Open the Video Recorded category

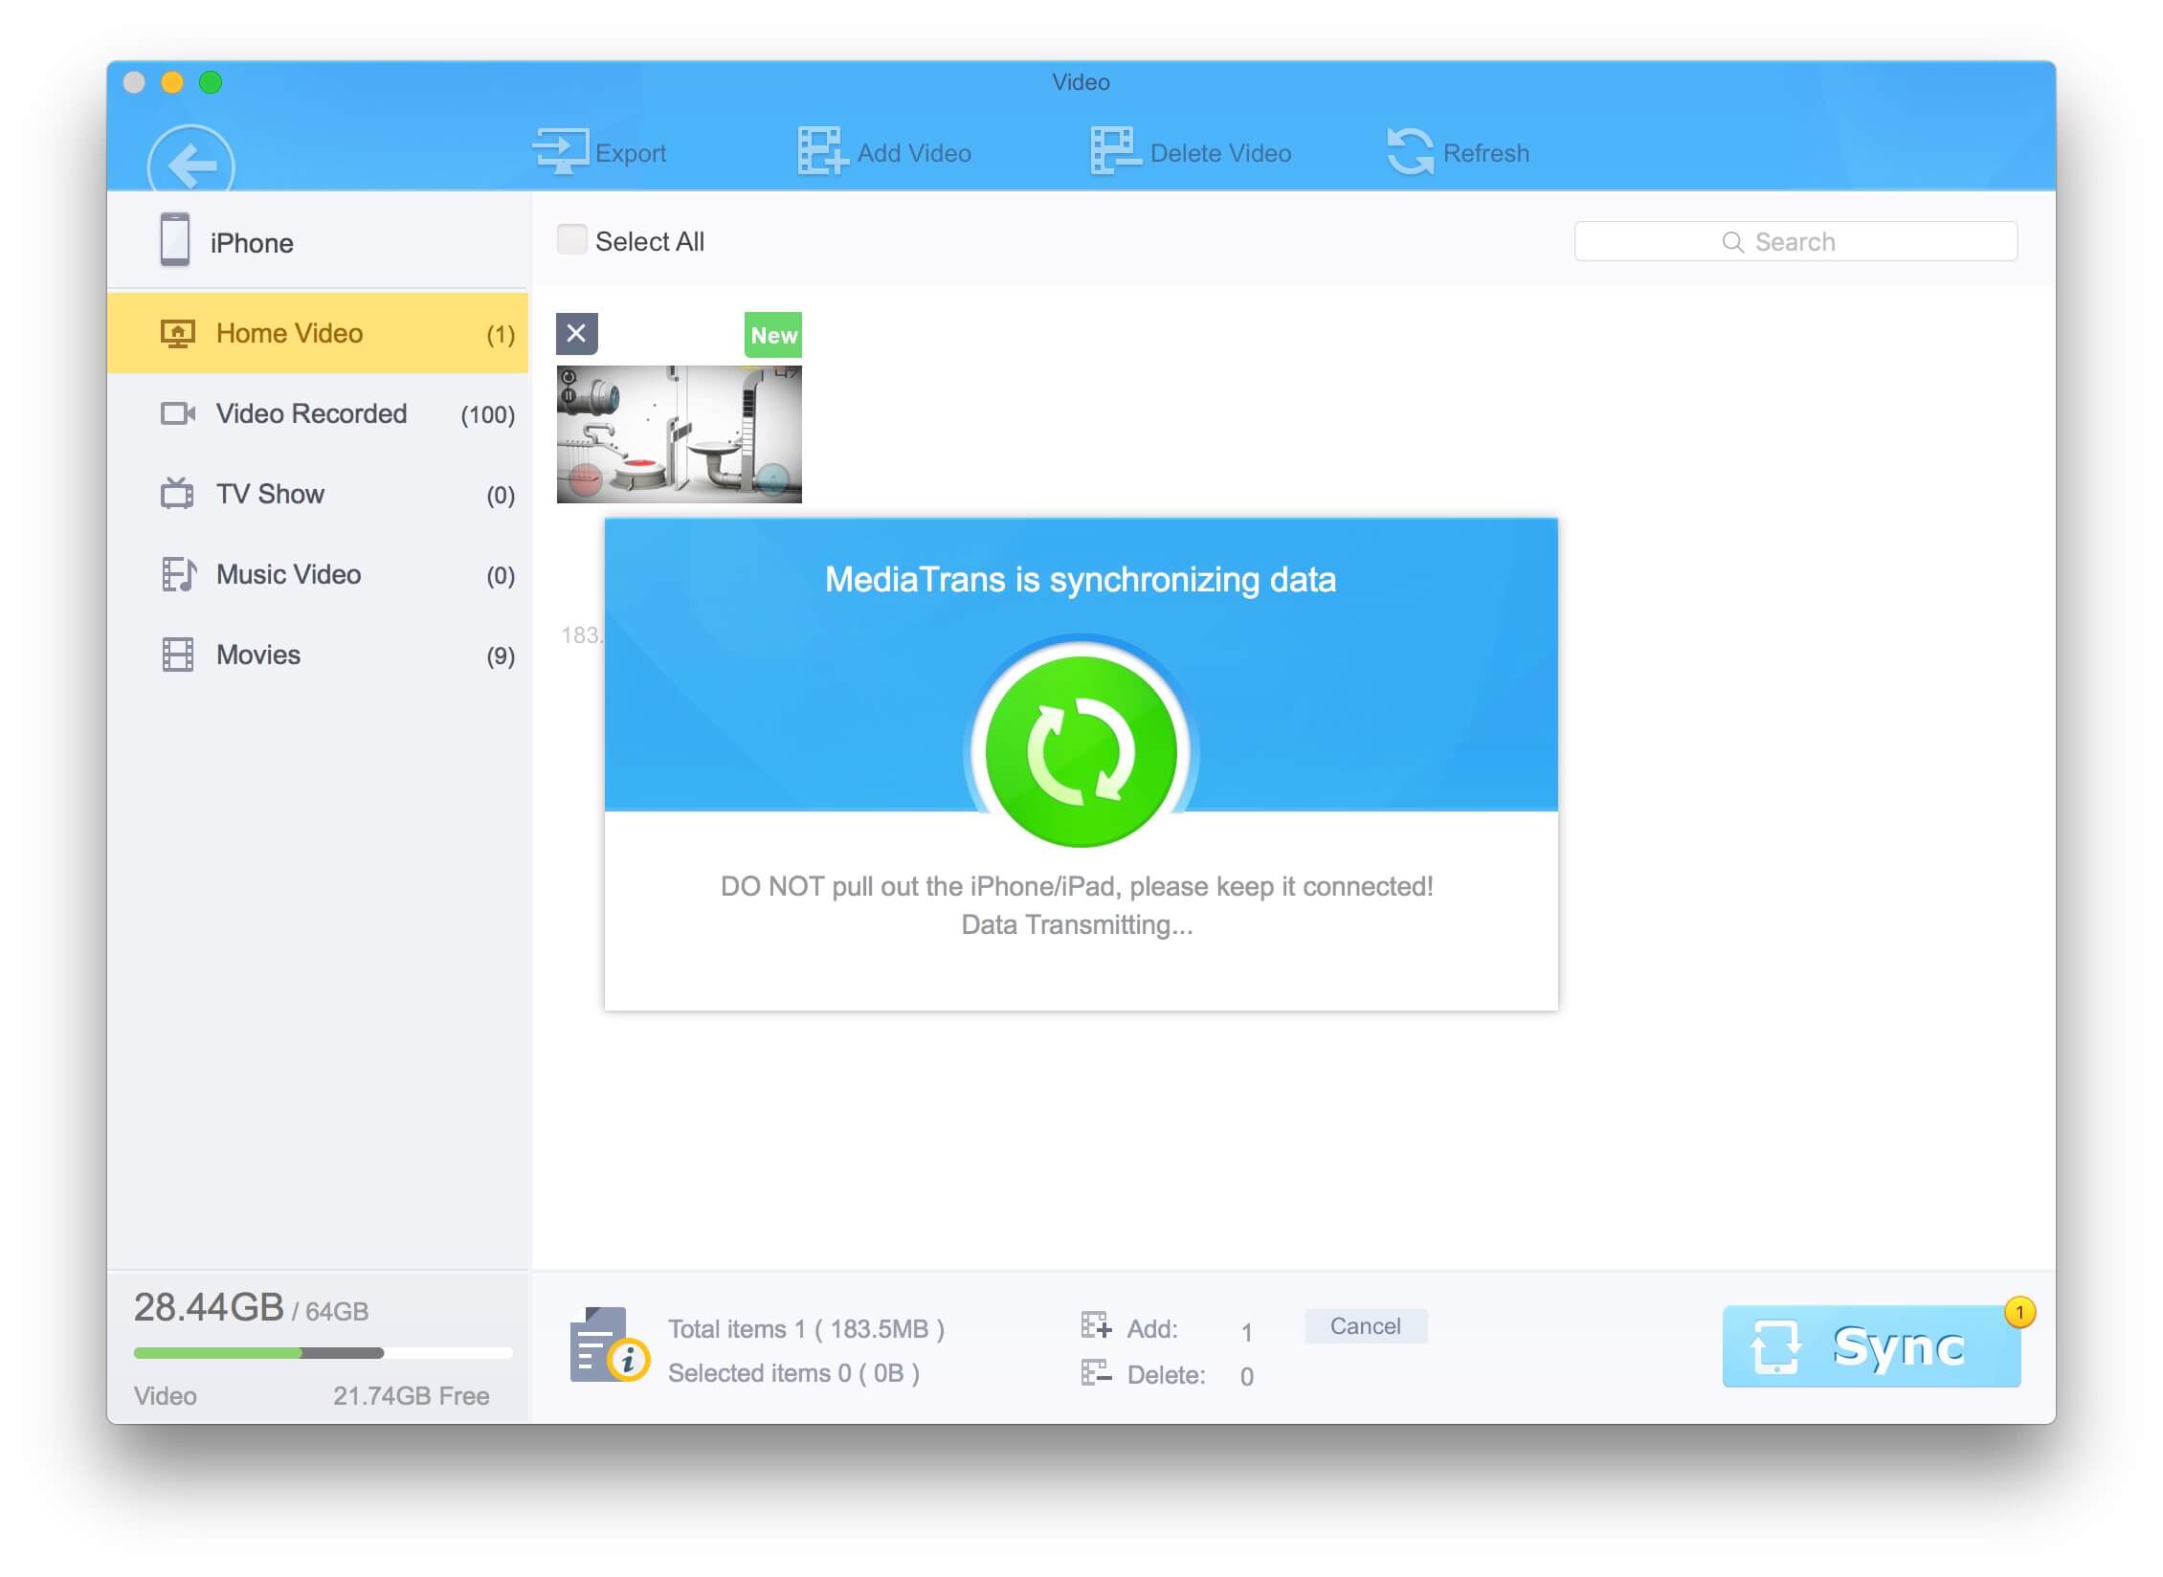point(318,413)
